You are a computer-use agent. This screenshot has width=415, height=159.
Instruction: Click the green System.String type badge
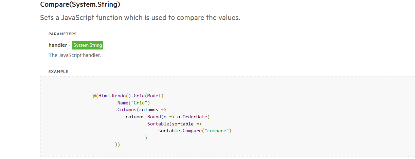click(88, 45)
